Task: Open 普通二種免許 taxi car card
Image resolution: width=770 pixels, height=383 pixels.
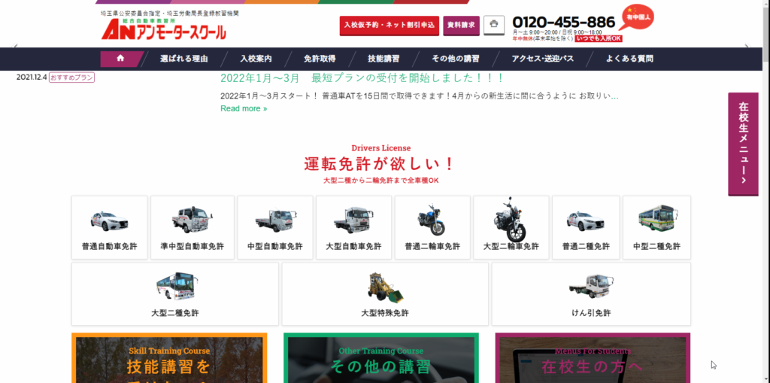Action: 586,228
